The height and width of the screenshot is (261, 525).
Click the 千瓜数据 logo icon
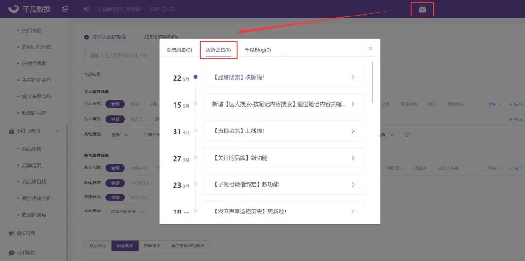14,9
